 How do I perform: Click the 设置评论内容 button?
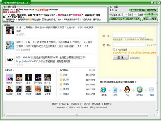click(144, 10)
